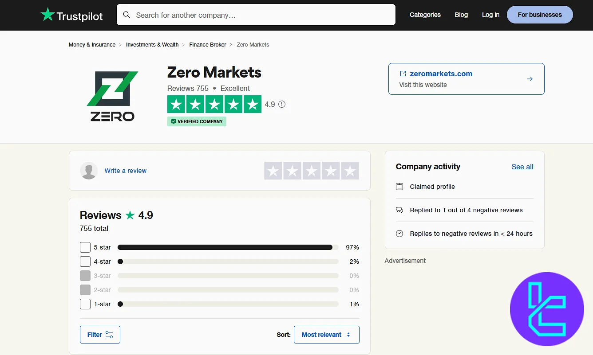Viewport: 593px width, 355px height.
Task: Click the search for another company field
Action: pyautogui.click(x=256, y=15)
